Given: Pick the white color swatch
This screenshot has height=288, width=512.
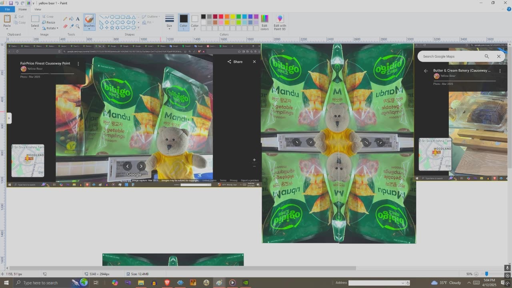Looking at the screenshot, I should click(x=203, y=22).
